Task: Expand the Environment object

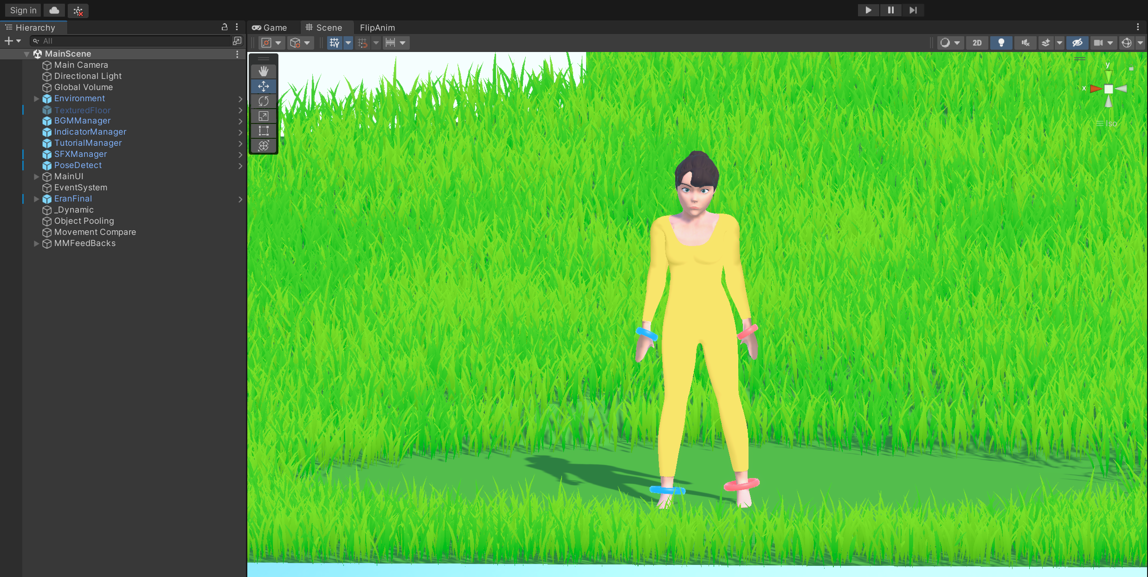Action: [x=36, y=98]
